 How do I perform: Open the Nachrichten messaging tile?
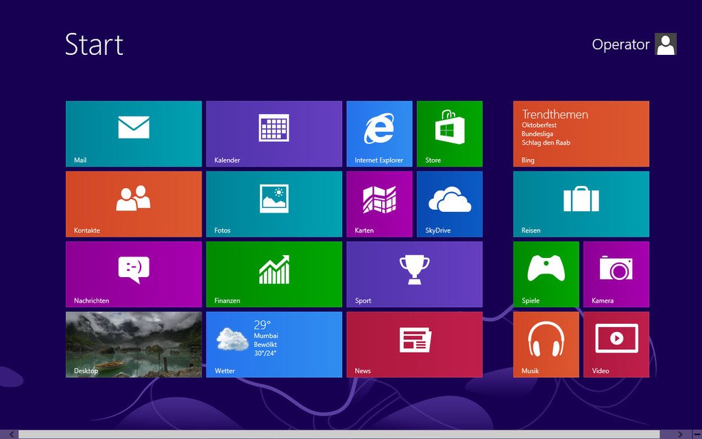134,274
